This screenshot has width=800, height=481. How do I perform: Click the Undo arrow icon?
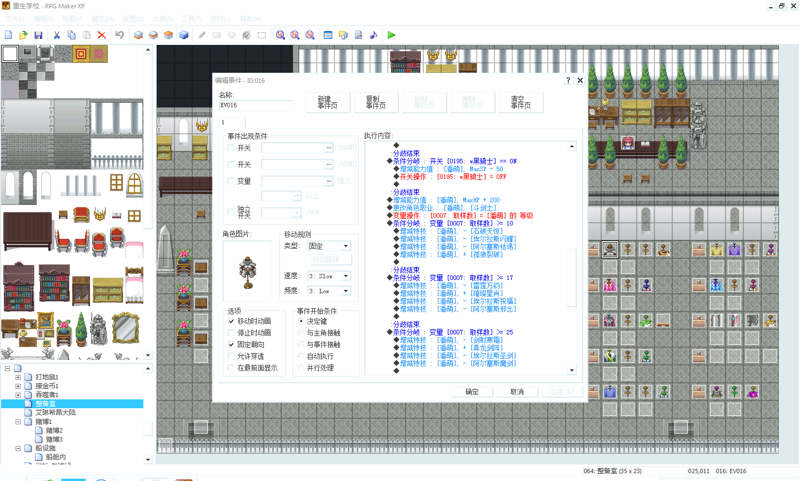click(119, 35)
